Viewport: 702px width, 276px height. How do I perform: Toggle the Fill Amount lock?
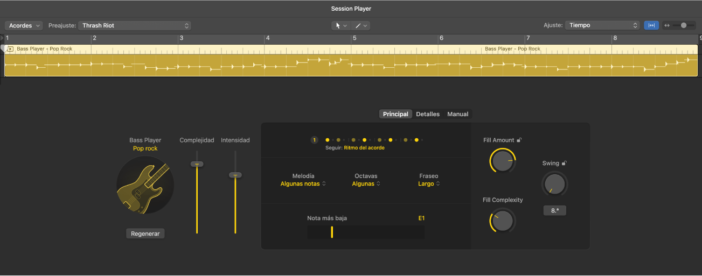(519, 140)
